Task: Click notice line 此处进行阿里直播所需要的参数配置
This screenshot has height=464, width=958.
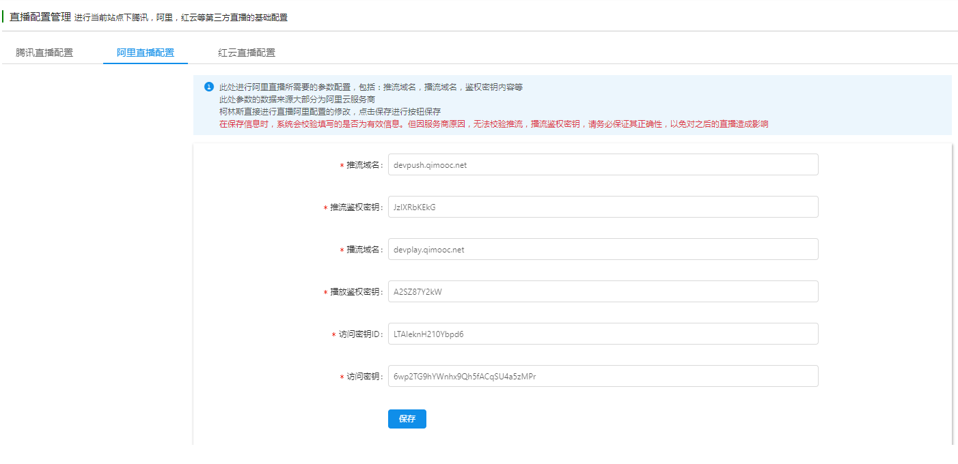Action: click(371, 87)
